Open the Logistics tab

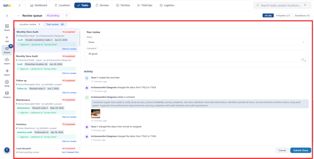click(x=167, y=6)
